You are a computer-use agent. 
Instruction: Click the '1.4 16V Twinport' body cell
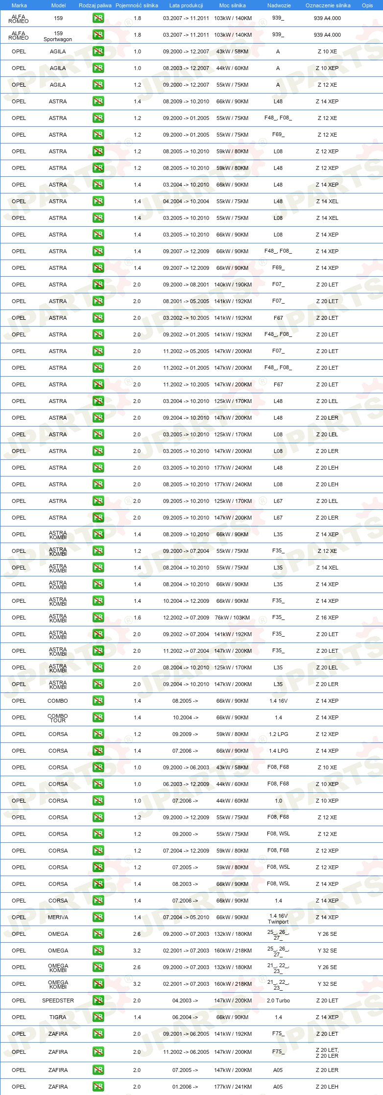click(x=278, y=919)
